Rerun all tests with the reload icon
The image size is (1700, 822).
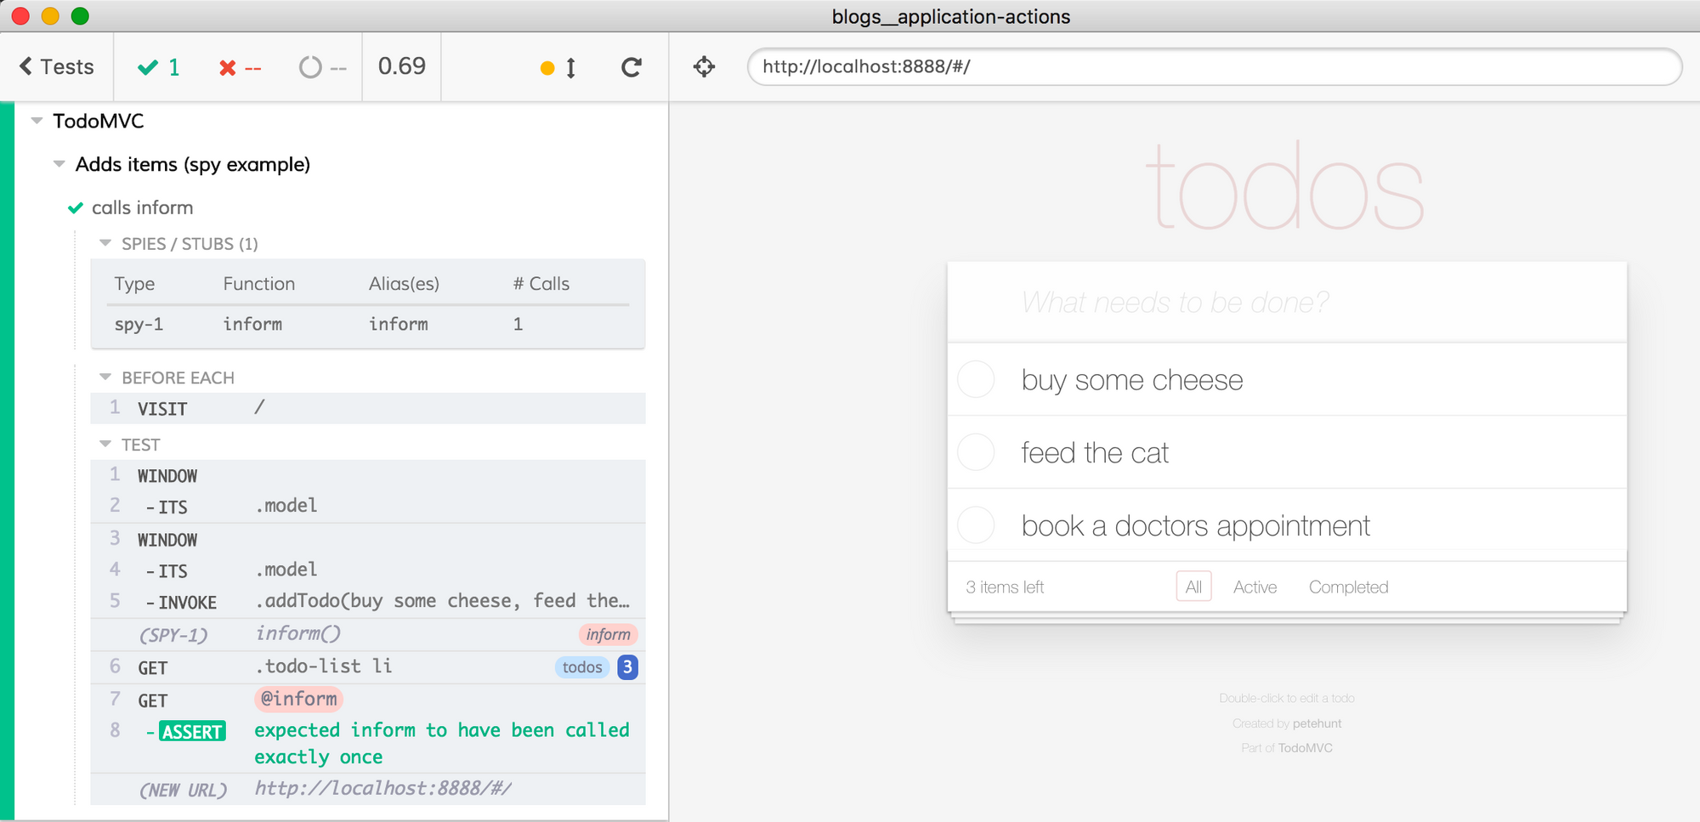[x=631, y=67]
